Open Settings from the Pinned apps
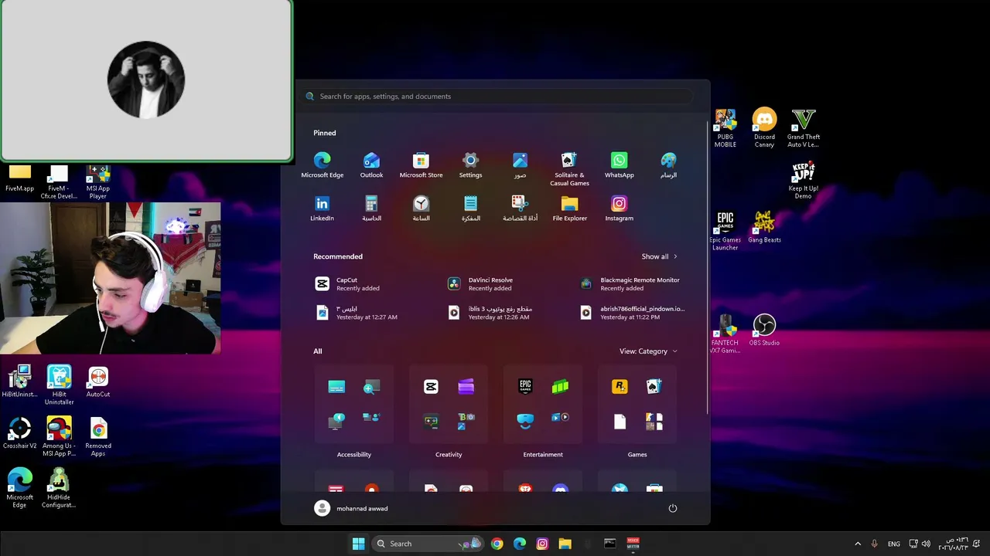Screen dimensions: 990x556 click(470, 165)
